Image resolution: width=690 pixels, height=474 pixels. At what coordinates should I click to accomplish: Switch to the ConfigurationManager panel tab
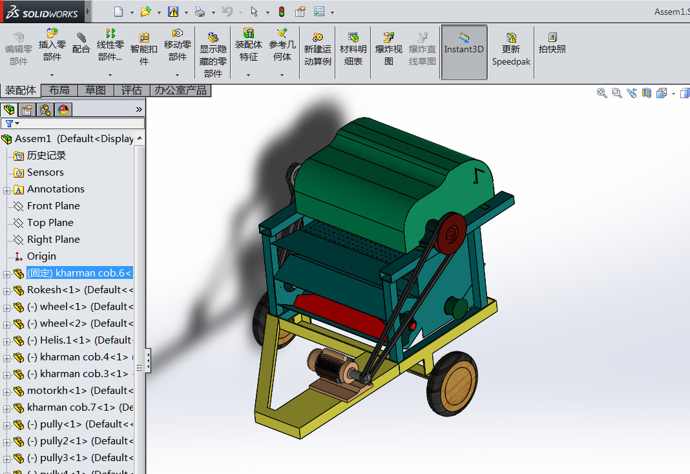coord(45,110)
